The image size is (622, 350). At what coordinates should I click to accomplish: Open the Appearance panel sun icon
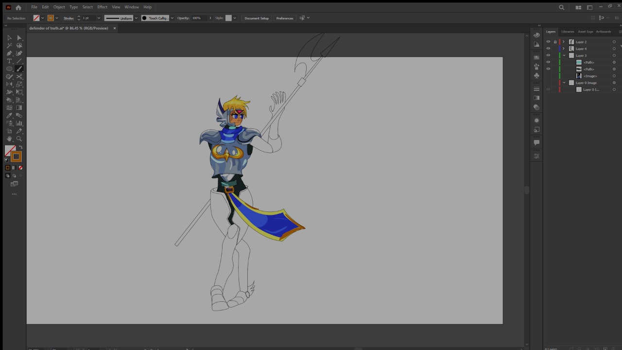(x=536, y=121)
